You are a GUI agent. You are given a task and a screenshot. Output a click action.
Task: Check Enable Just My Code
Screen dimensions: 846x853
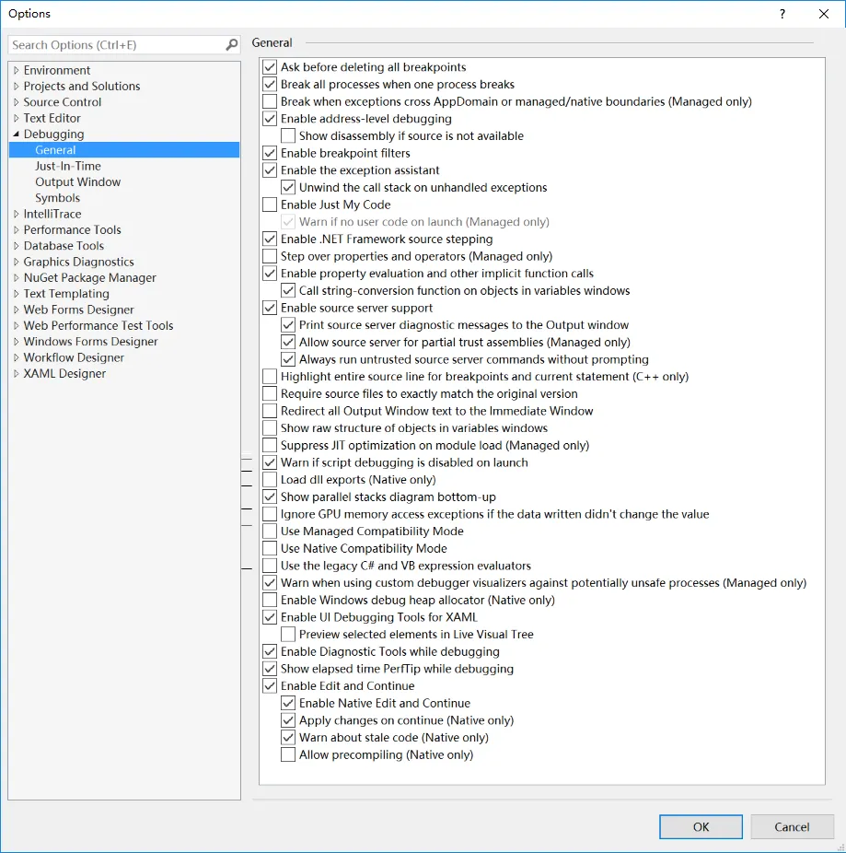coord(270,204)
